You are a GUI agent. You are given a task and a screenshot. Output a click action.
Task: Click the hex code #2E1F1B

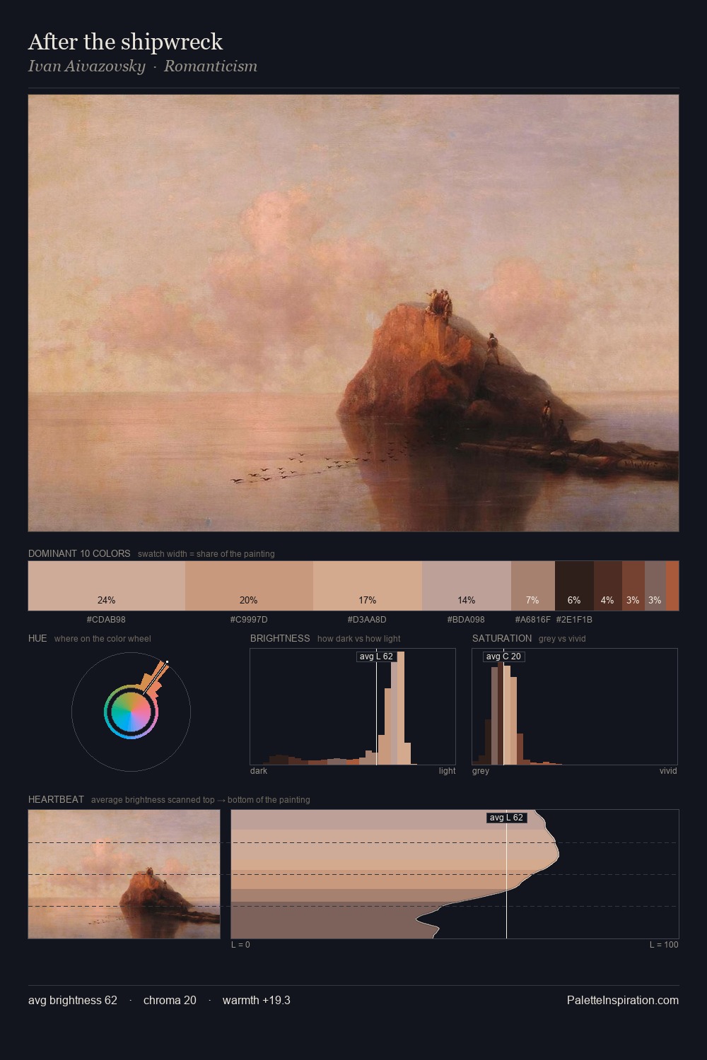pyautogui.click(x=574, y=620)
